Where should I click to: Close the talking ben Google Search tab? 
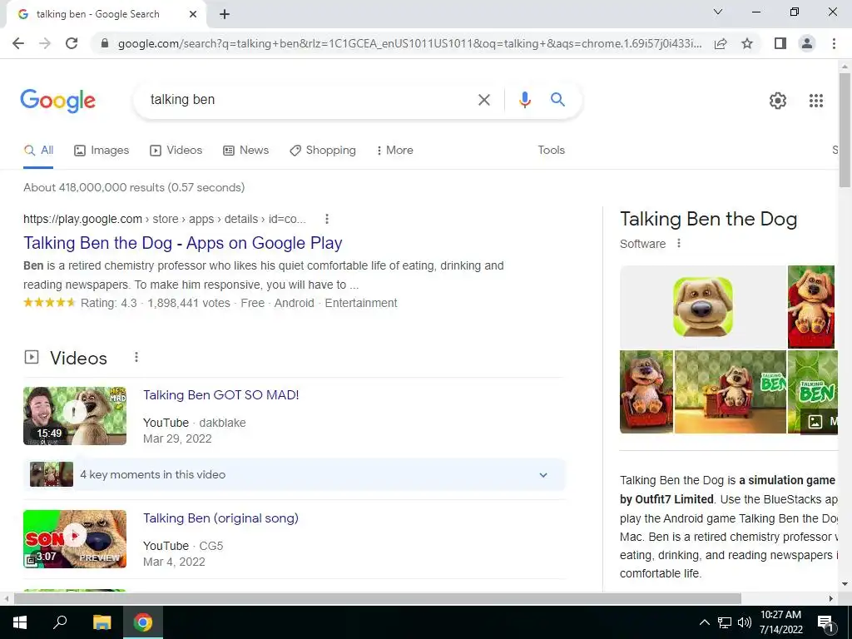193,14
